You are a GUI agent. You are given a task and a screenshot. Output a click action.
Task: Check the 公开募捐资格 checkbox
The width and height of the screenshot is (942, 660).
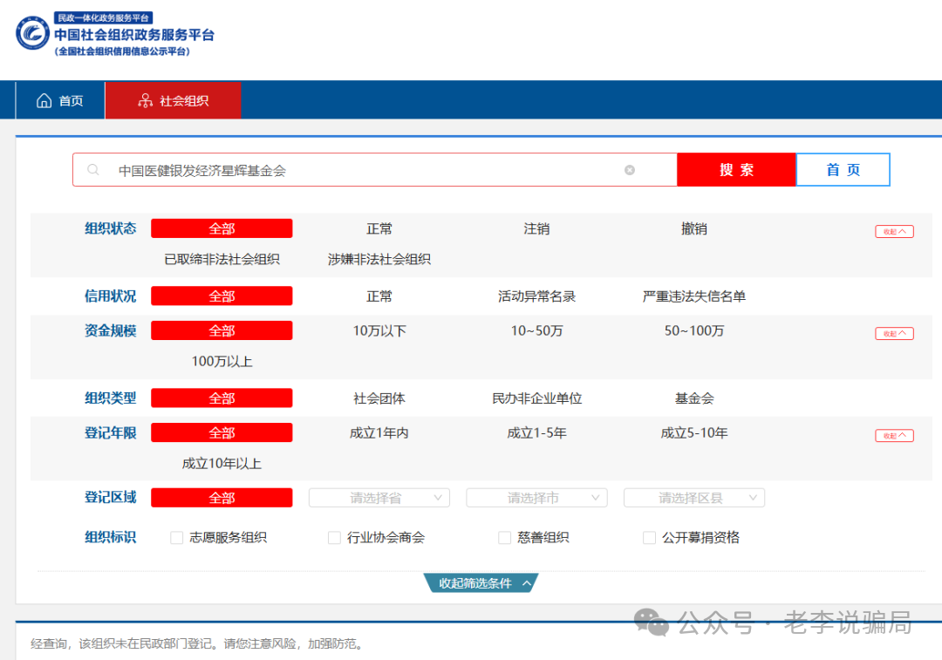tap(649, 538)
